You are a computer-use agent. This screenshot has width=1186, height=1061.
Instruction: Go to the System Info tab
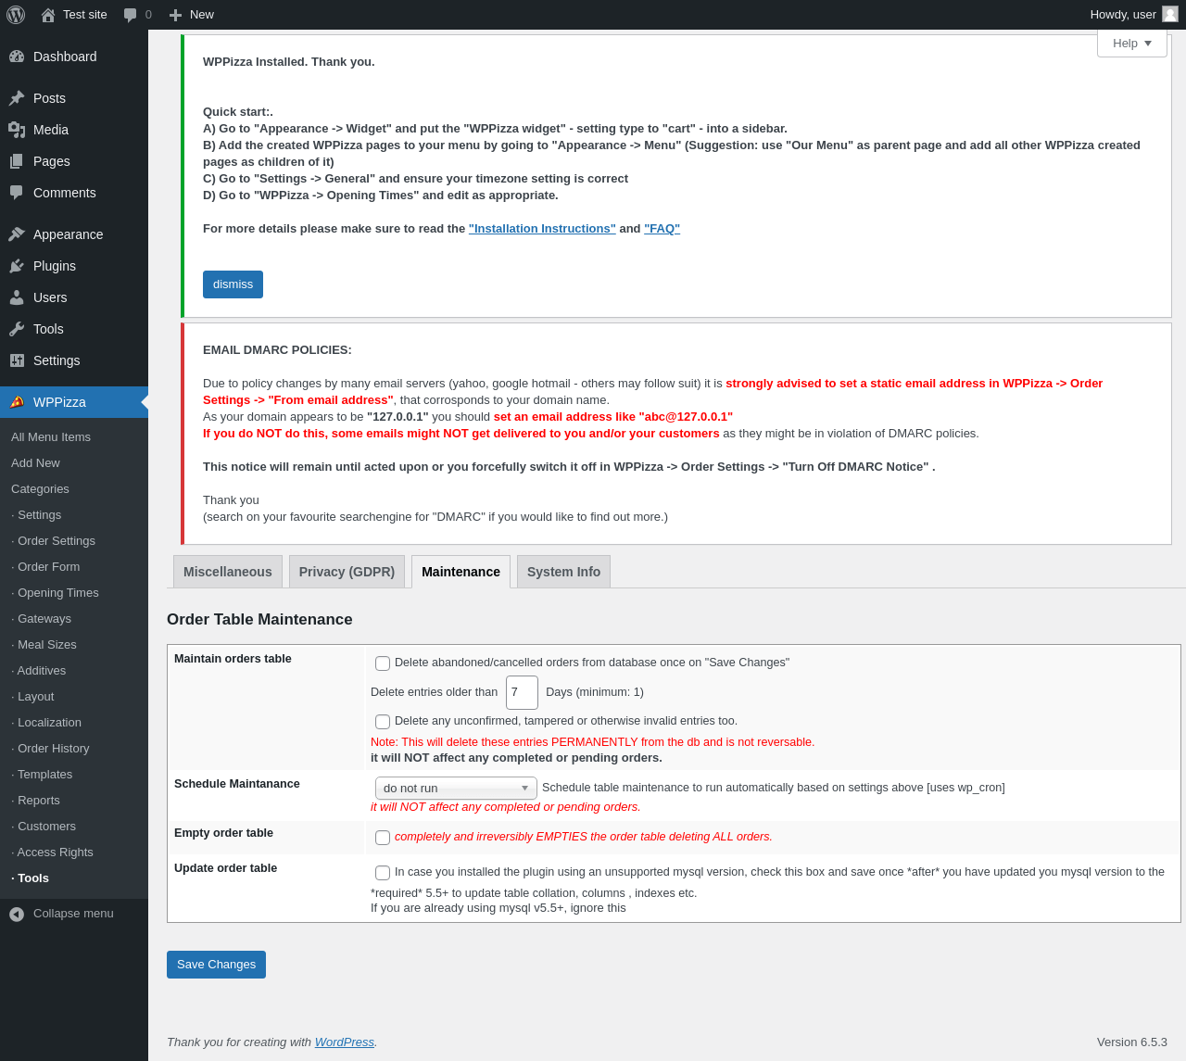[x=563, y=572]
